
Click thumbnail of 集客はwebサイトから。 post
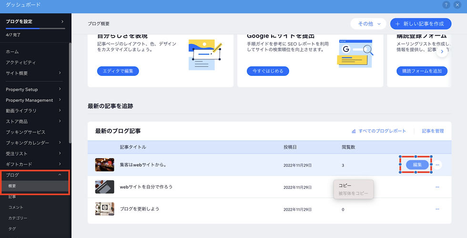(104, 165)
